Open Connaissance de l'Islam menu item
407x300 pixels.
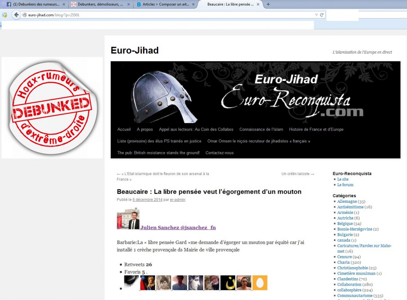261,129
